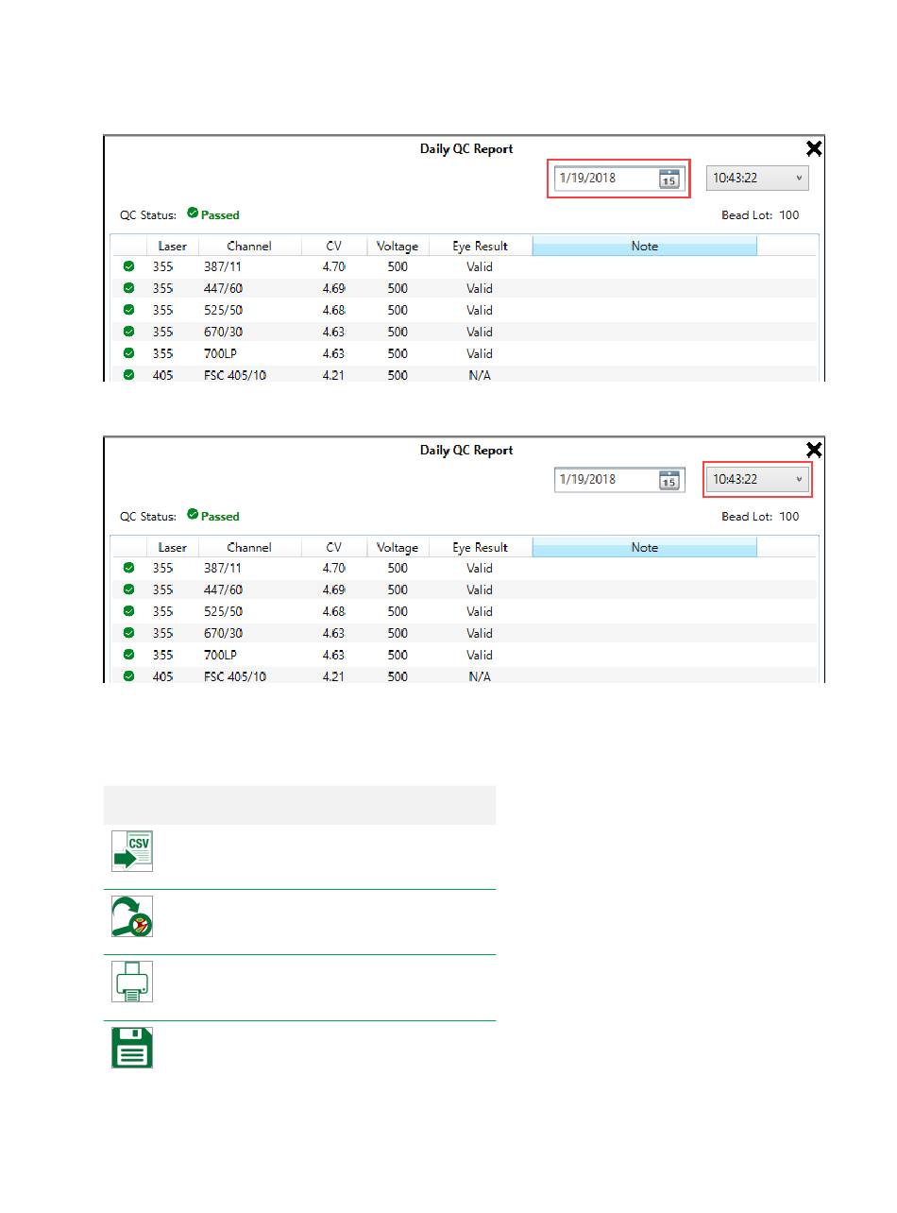Click the green check for 525/50 in lower report
This screenshot has height=1213, width=897.
click(129, 611)
